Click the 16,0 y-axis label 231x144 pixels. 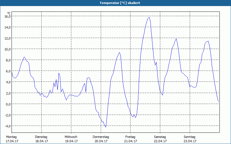8,16
